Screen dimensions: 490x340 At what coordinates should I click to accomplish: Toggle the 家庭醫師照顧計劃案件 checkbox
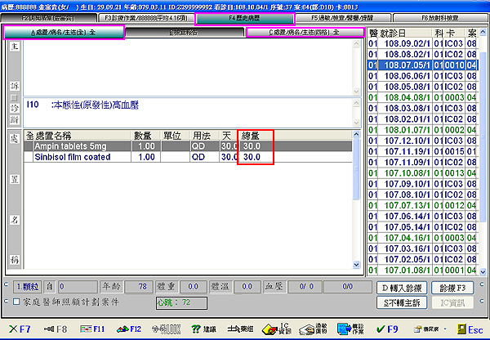point(17,302)
